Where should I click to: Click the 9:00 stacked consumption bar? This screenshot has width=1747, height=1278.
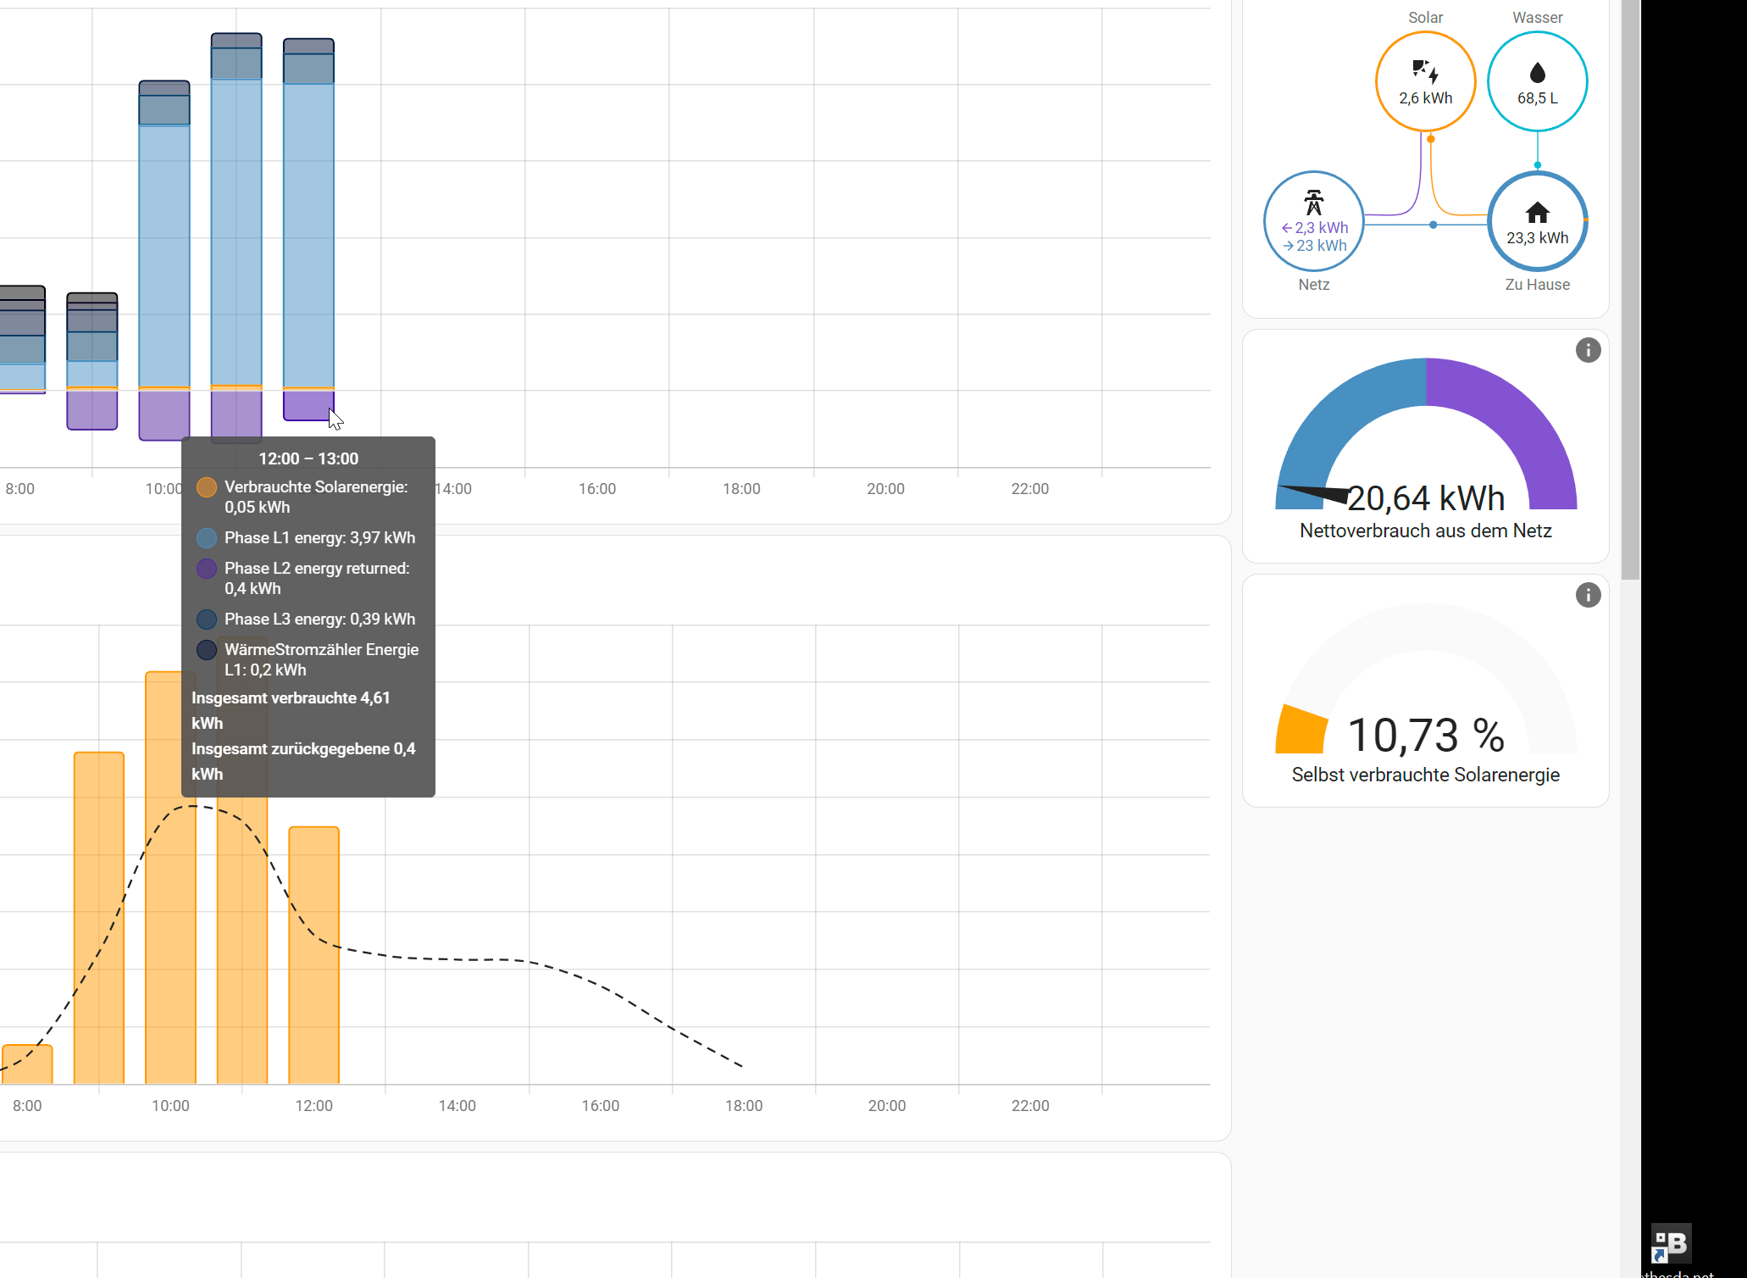92,339
